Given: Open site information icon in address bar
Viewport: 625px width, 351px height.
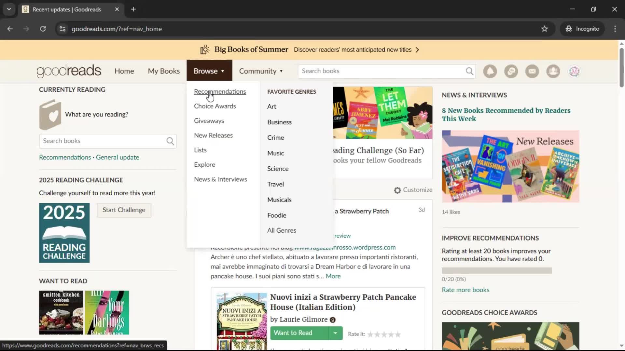Looking at the screenshot, I should point(62,29).
